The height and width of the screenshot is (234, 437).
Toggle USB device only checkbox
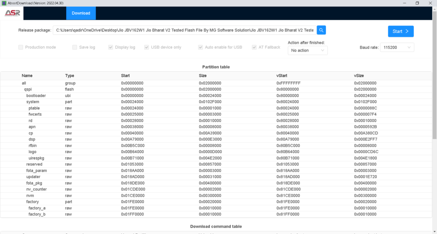coord(147,47)
